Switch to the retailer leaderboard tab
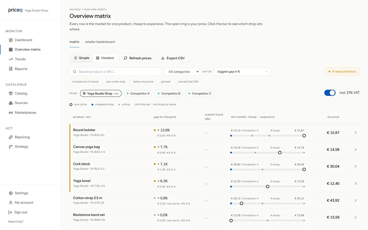 tap(100, 42)
